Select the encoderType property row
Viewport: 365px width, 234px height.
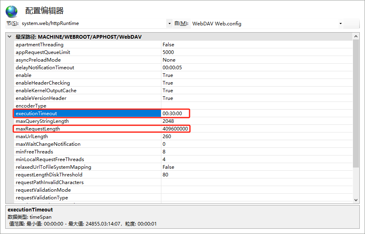(31, 106)
